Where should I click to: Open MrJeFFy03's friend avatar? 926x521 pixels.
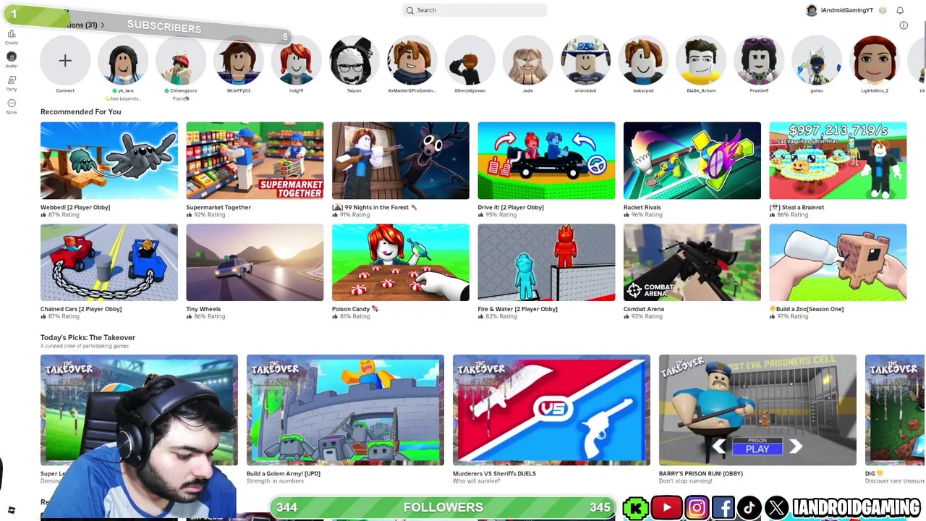click(x=239, y=61)
